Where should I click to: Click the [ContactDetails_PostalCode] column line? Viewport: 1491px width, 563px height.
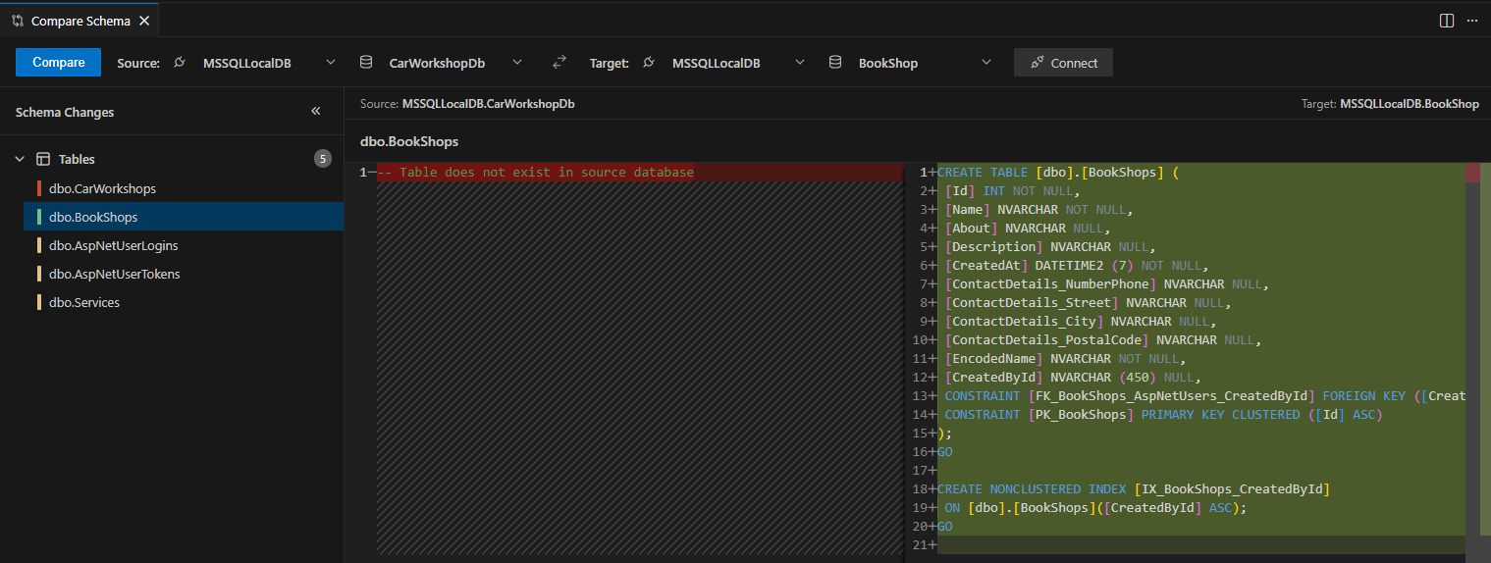coord(1102,340)
